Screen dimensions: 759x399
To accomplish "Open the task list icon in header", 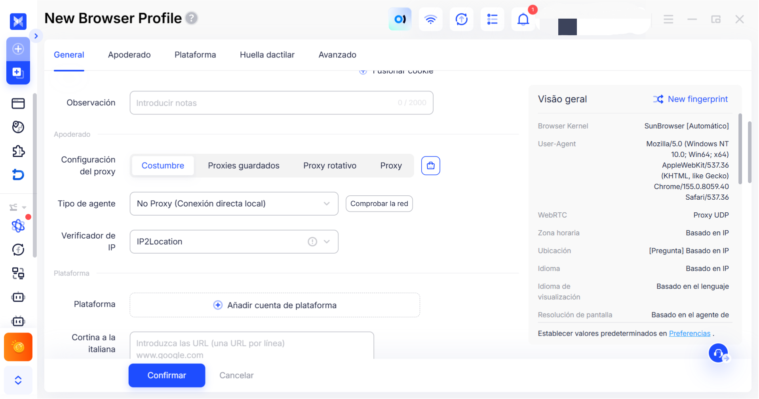I will [x=493, y=19].
